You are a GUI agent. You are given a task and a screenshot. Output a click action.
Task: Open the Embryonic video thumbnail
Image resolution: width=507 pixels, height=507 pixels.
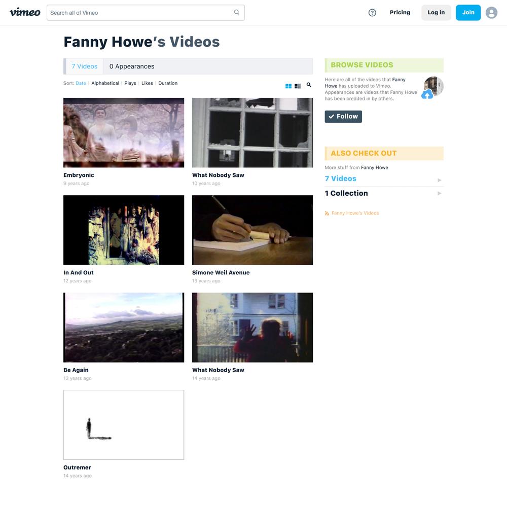[x=124, y=132]
